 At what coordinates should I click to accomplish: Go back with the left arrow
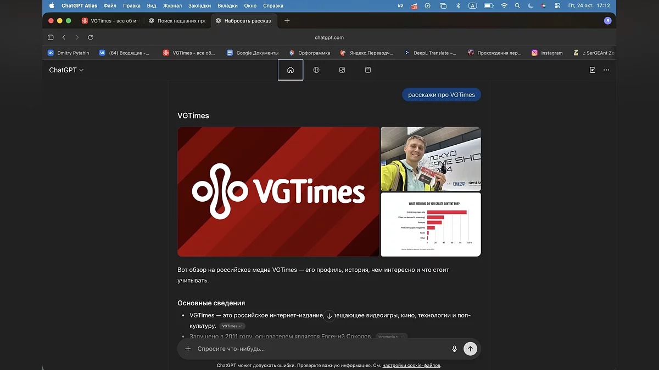point(64,37)
